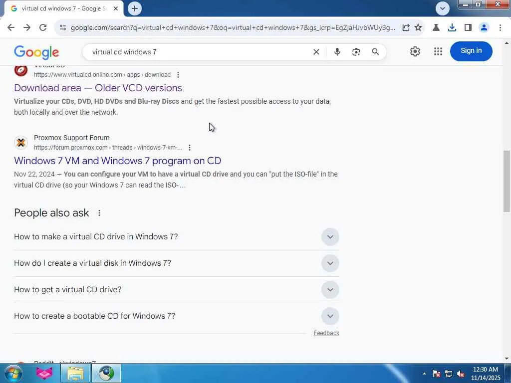Image resolution: width=511 pixels, height=383 pixels.
Task: Click the address bar URL
Action: pos(233,28)
